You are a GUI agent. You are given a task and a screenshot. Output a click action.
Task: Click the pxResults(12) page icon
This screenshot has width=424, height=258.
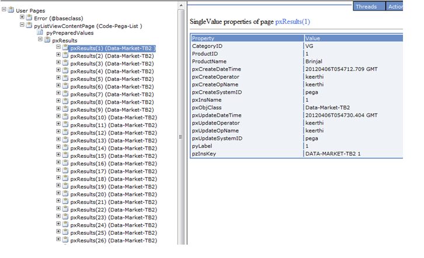tap(65, 132)
